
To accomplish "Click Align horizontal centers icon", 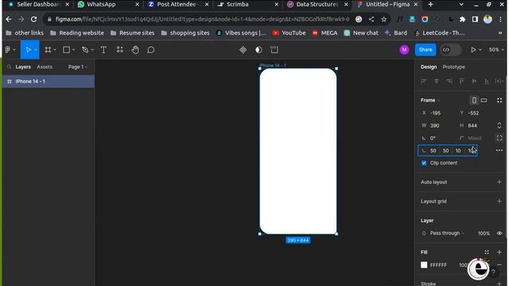I will click(x=436, y=81).
